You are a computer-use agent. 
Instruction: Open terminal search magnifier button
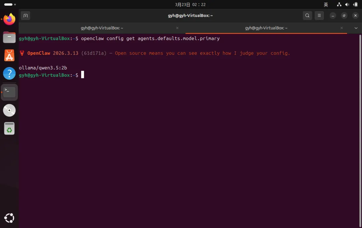(307, 16)
